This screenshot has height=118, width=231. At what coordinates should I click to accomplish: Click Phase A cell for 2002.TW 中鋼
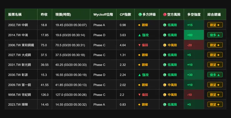click(99, 25)
